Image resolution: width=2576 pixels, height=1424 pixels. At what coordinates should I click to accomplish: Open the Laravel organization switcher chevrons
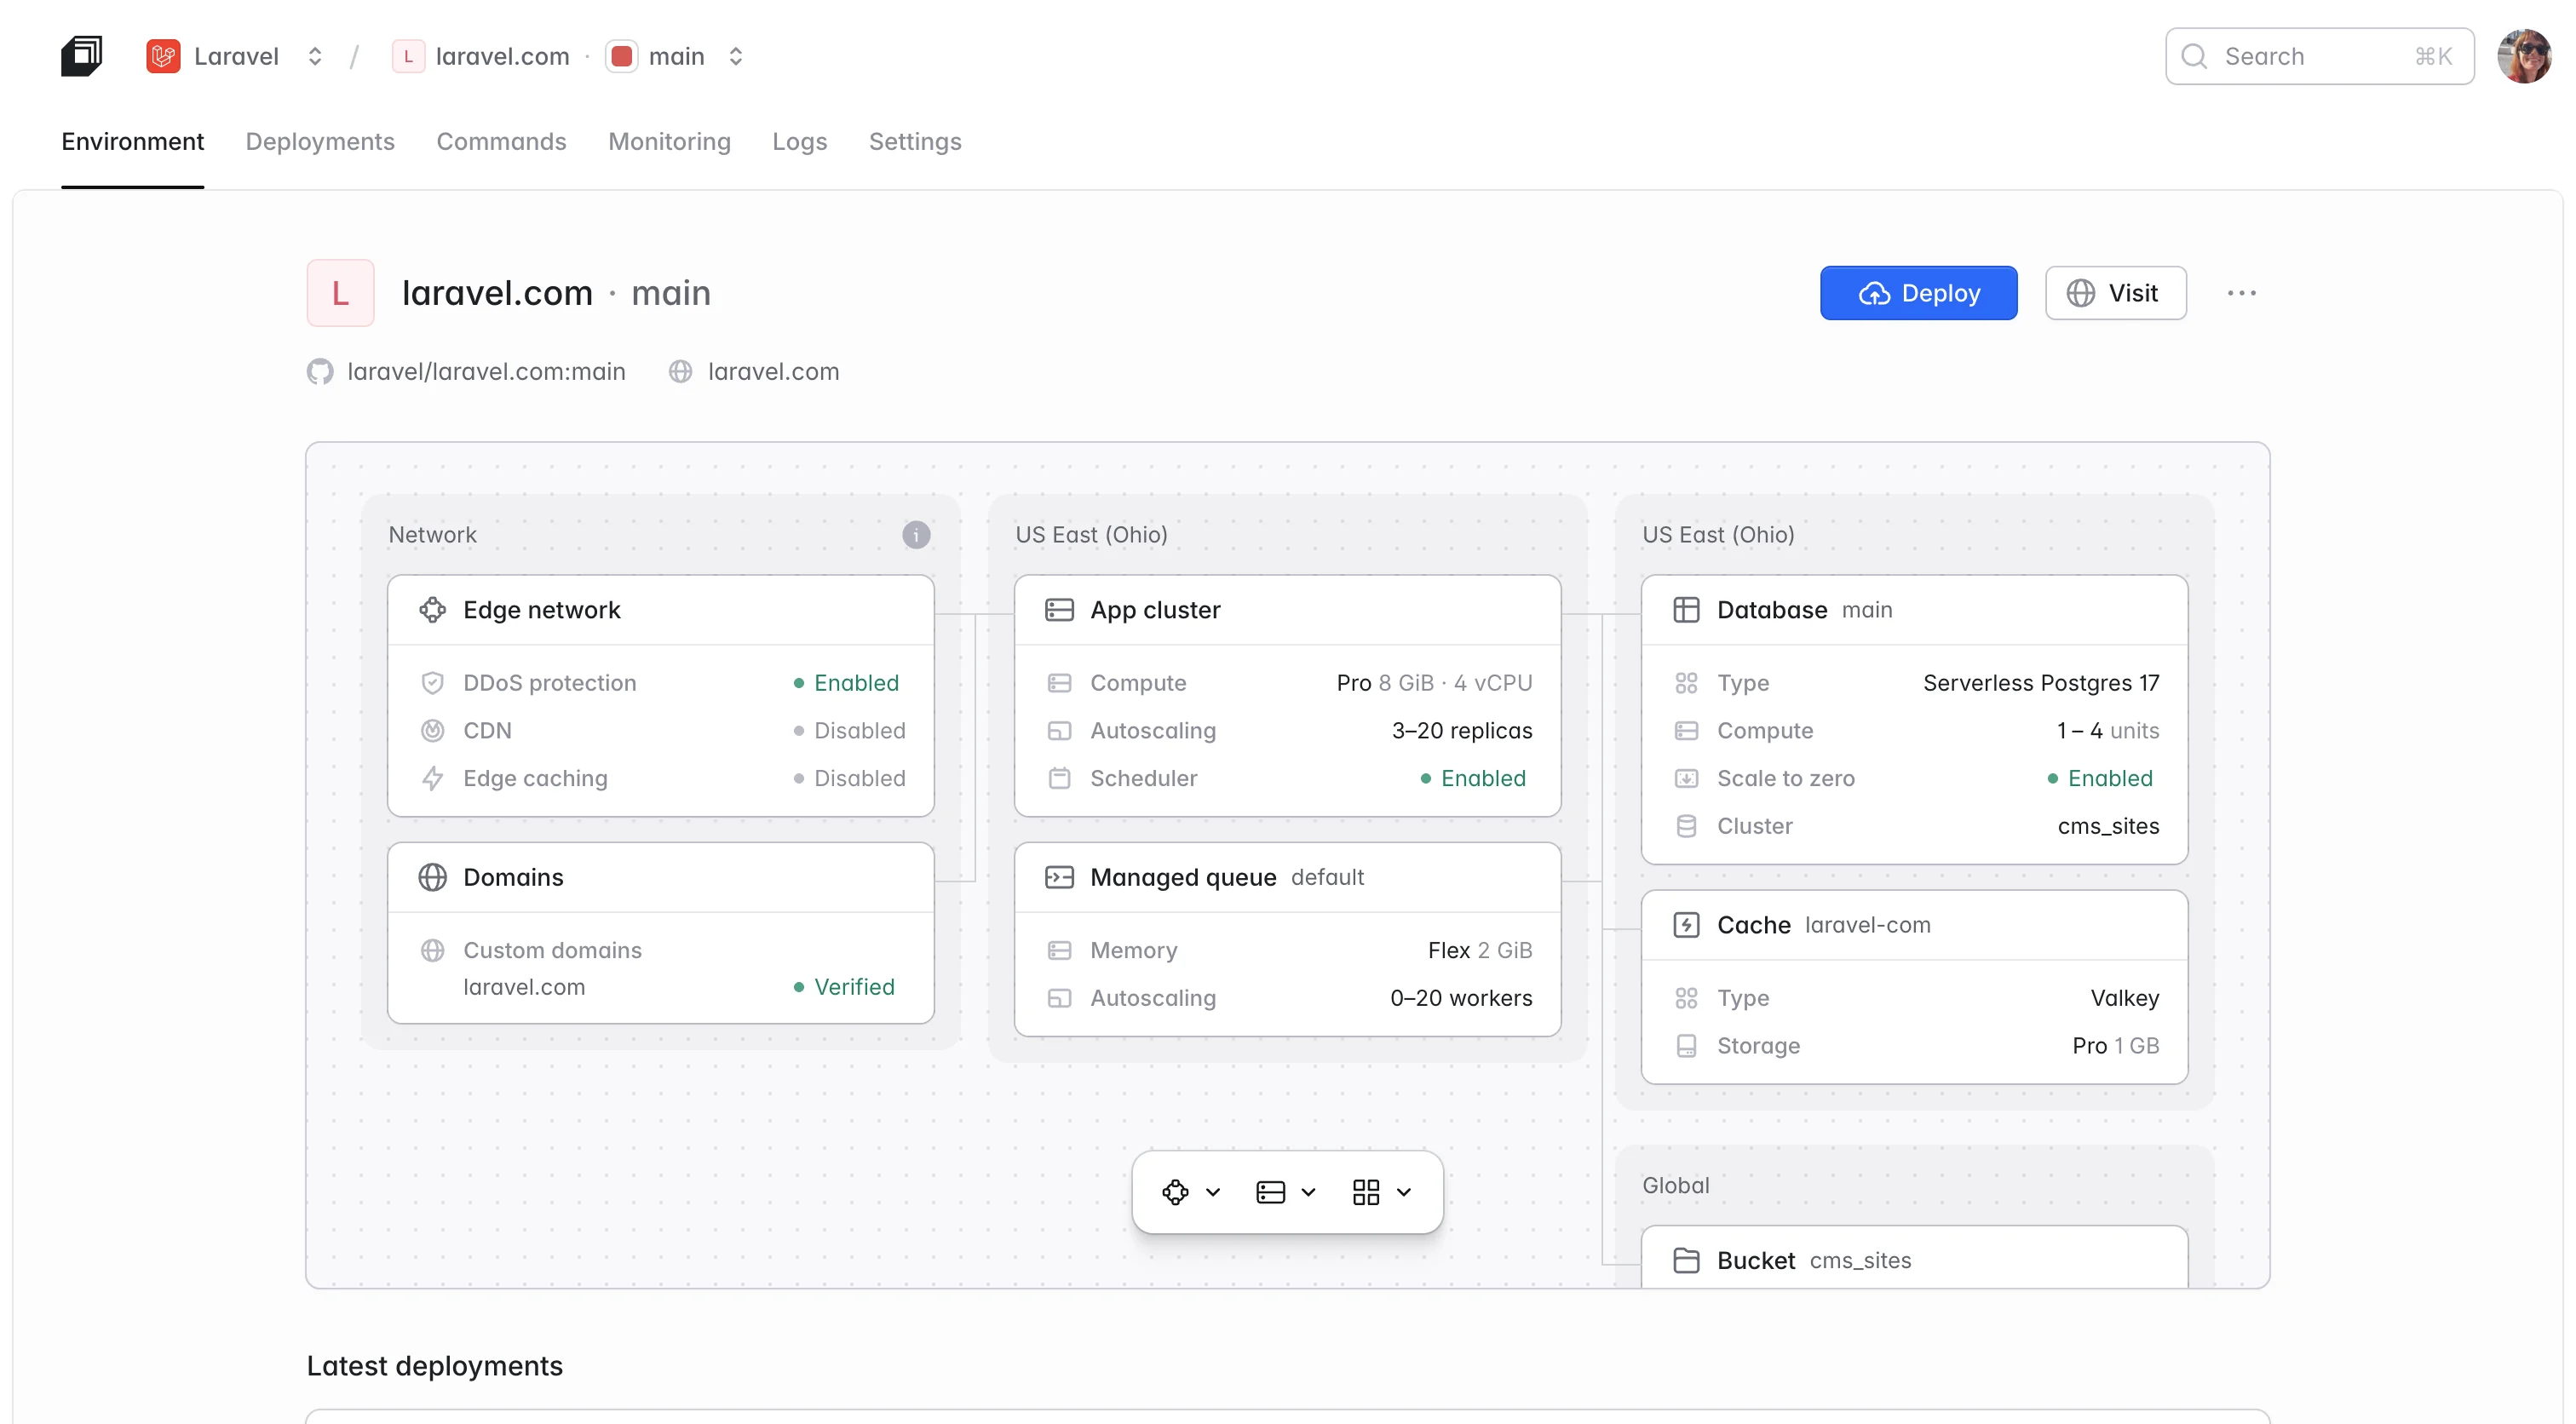click(315, 56)
